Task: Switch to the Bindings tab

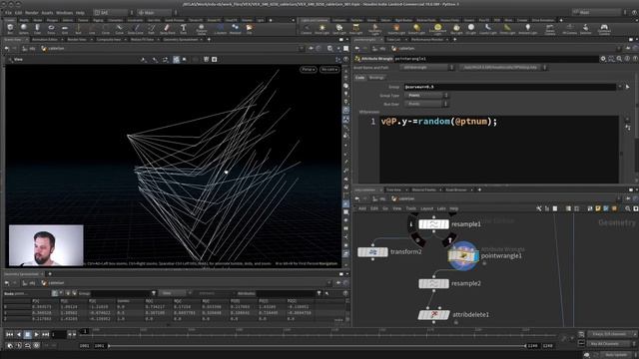Action: tap(376, 78)
